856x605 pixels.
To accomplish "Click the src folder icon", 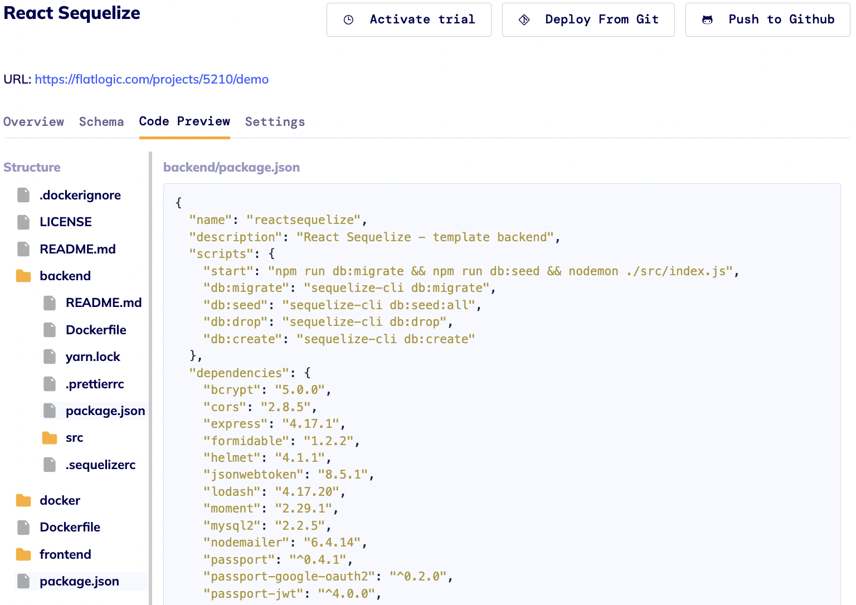I will tap(50, 438).
